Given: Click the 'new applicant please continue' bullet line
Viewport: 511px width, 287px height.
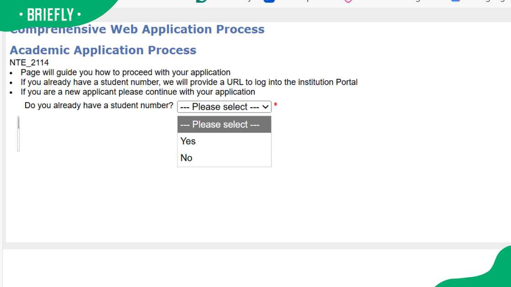Looking at the screenshot, I should (x=138, y=92).
